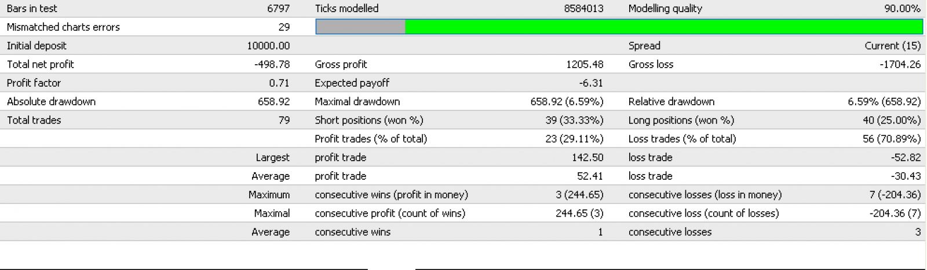Select the Total trades value 79
This screenshot has height=270, width=927.
pyautogui.click(x=284, y=120)
